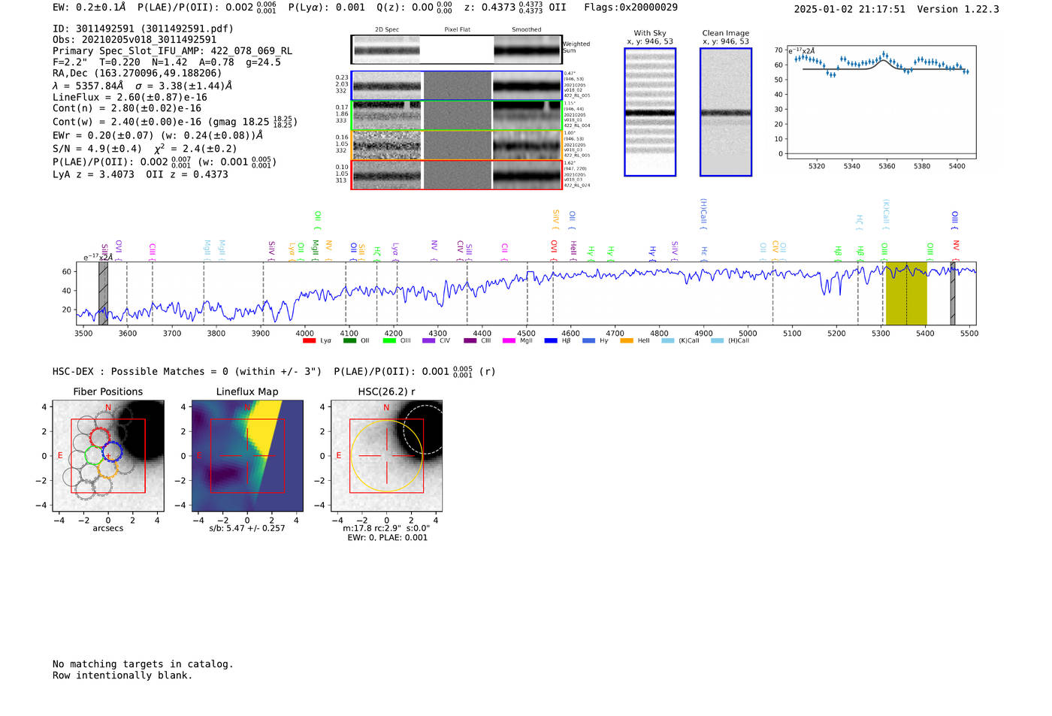This screenshot has height=716, width=1052.
Task: Click the Lyα red legend swatch
Action: pos(309,341)
